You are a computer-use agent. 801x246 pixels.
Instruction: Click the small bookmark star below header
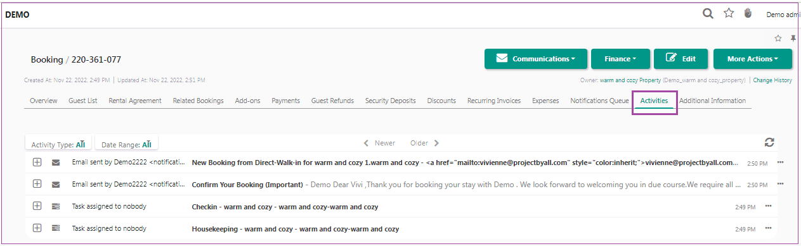(x=778, y=39)
